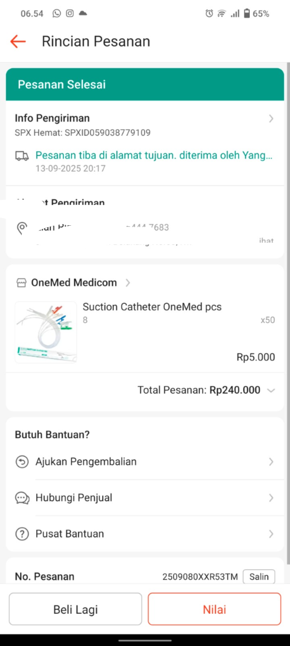Image resolution: width=290 pixels, height=646 pixels.
Task: Select the Pusat Bantuan menu row
Action: [145, 534]
